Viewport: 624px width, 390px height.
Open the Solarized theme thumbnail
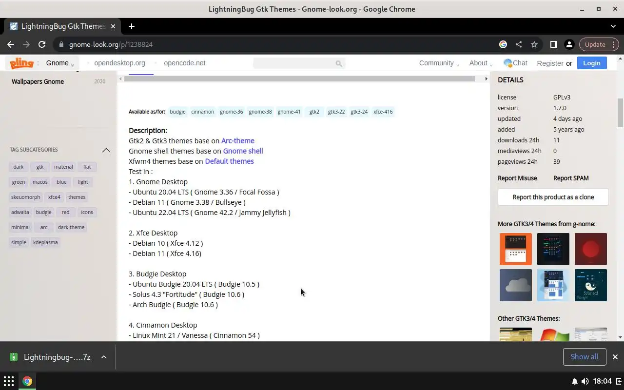point(591,285)
